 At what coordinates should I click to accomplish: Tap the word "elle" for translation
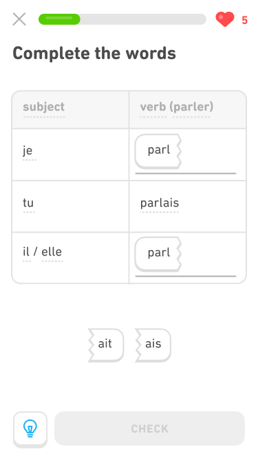point(52,251)
